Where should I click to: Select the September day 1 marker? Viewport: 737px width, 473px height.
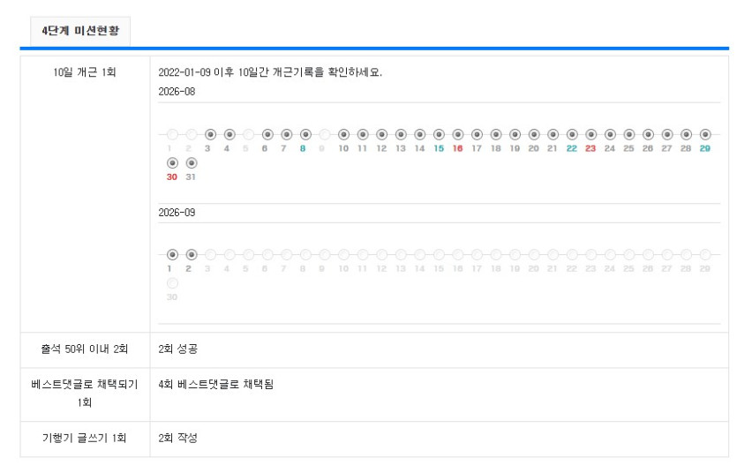point(172,254)
